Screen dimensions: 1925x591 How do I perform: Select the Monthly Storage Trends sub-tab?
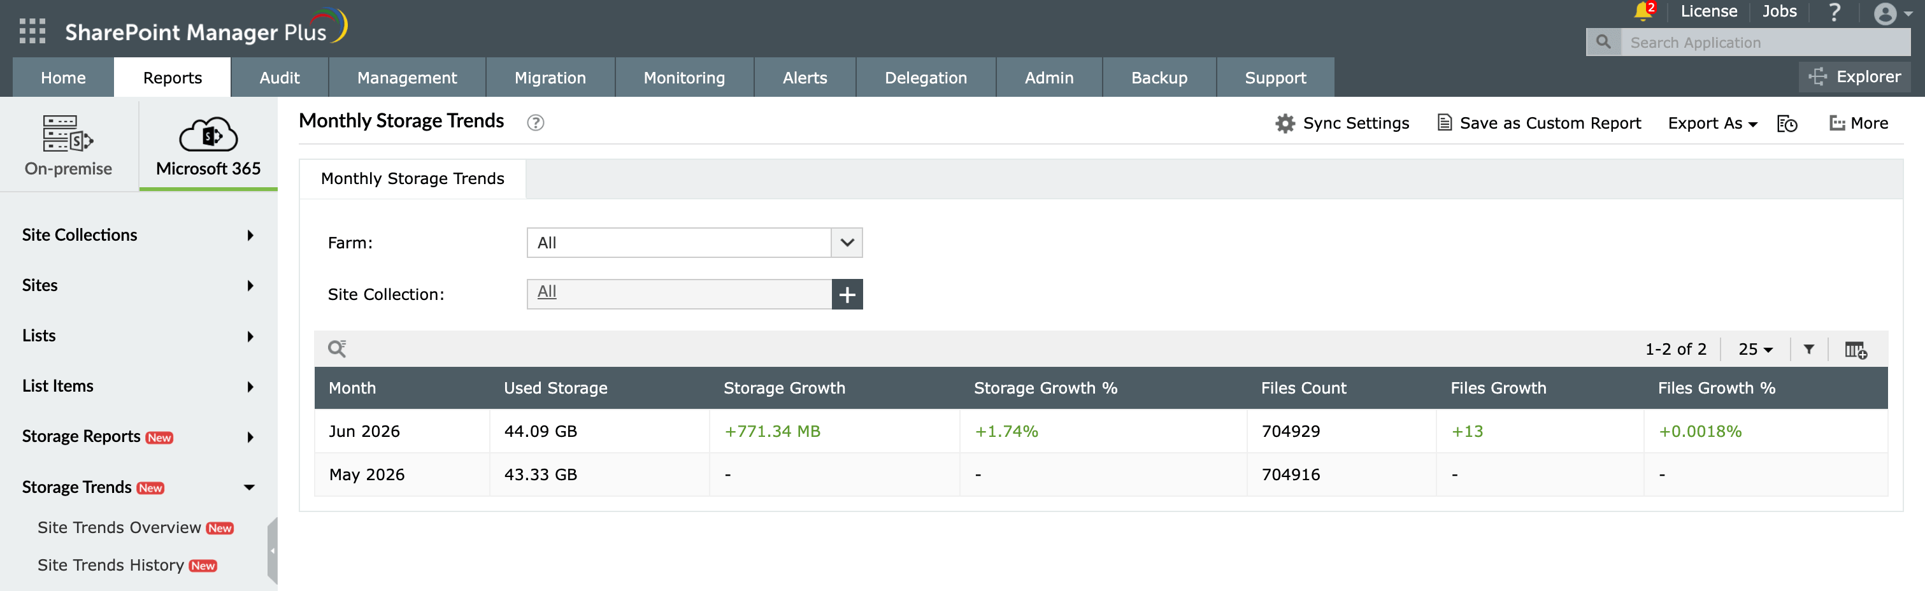click(x=413, y=178)
